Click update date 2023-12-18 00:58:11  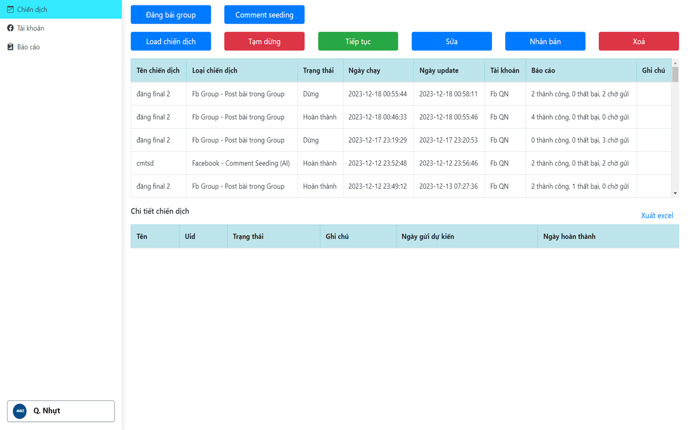coord(448,94)
